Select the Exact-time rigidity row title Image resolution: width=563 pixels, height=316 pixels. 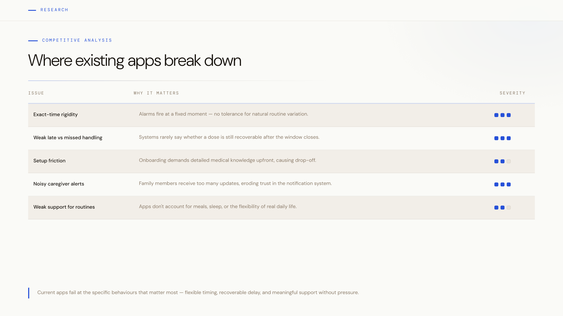coord(55,114)
